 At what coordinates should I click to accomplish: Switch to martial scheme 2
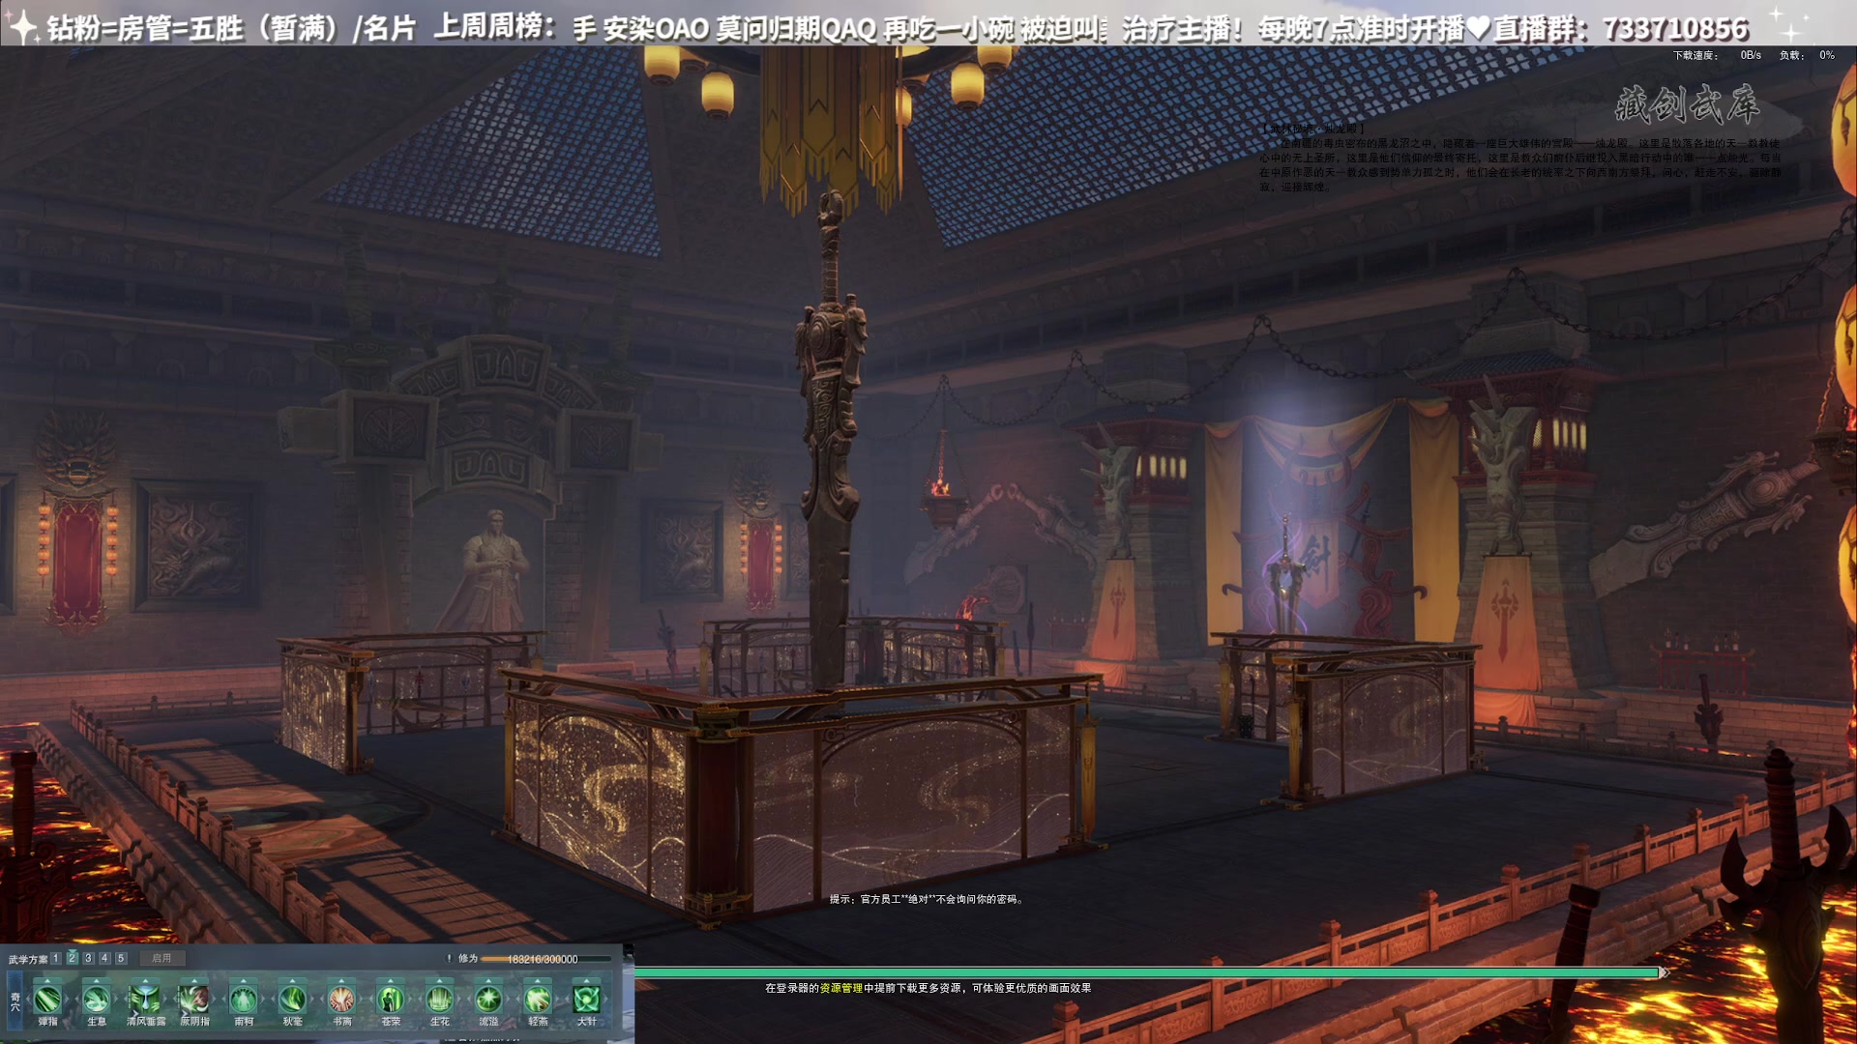[x=73, y=958]
